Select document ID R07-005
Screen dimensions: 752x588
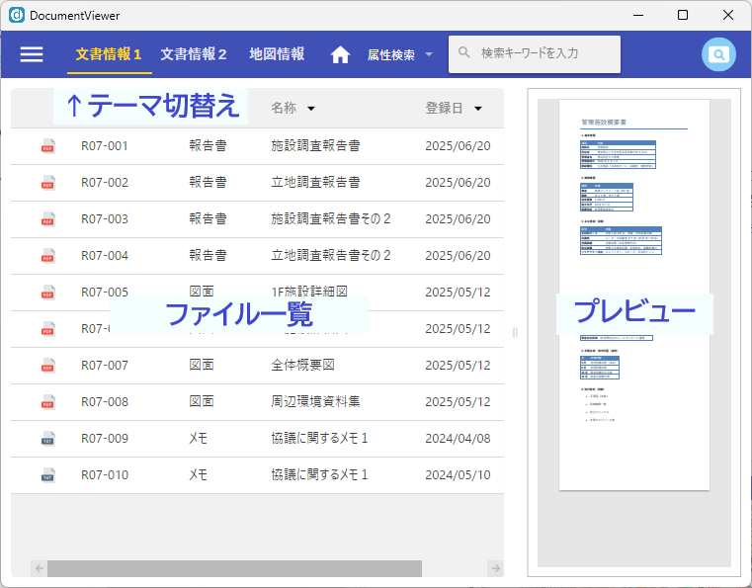[x=105, y=293]
